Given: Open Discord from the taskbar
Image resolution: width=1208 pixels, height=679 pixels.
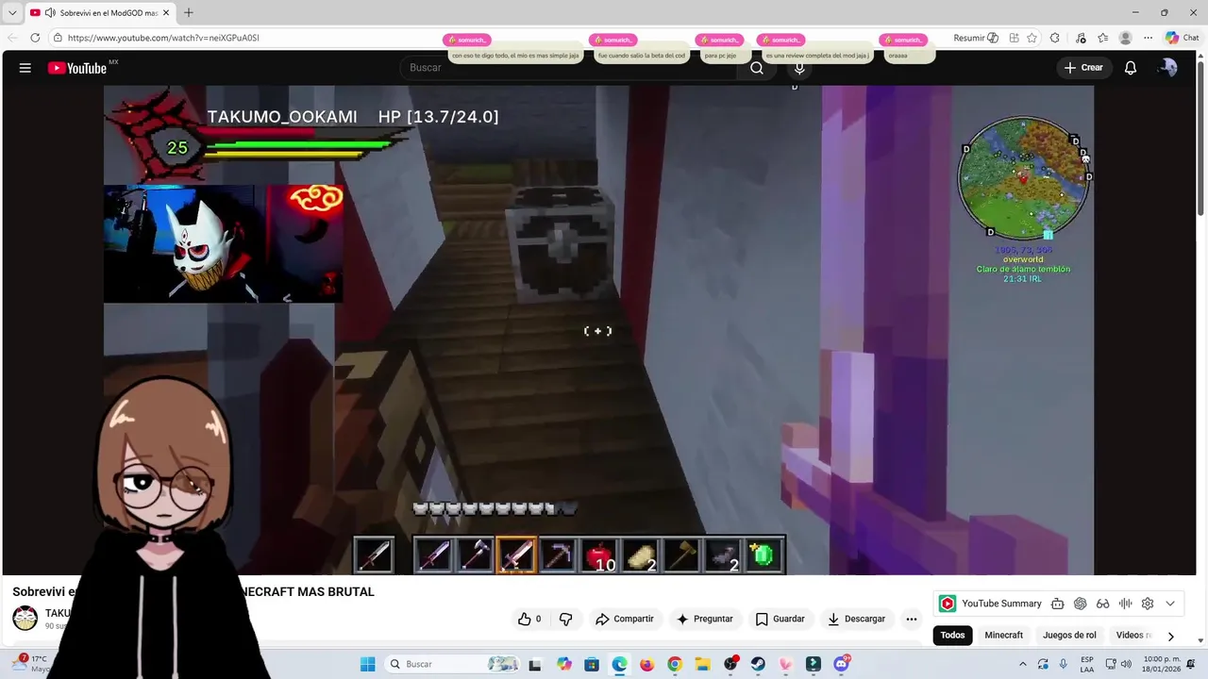Looking at the screenshot, I should pyautogui.click(x=841, y=664).
